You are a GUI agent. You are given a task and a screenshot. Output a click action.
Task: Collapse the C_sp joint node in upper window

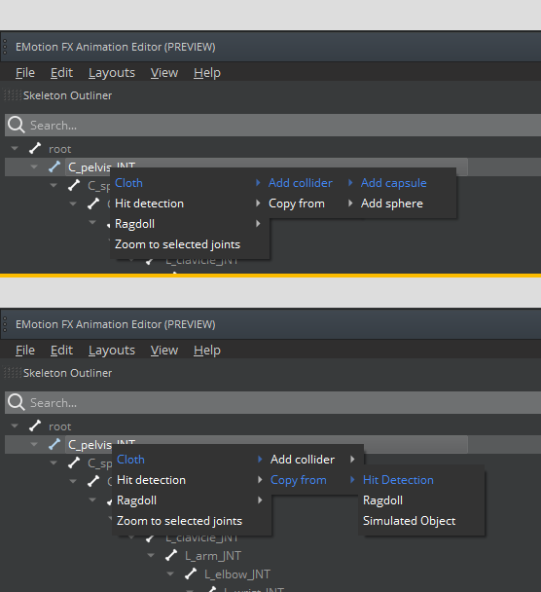pyautogui.click(x=54, y=185)
